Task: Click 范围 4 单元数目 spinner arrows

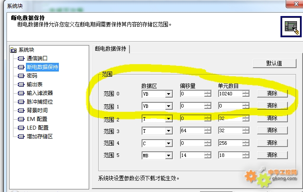Action: click(x=246, y=143)
